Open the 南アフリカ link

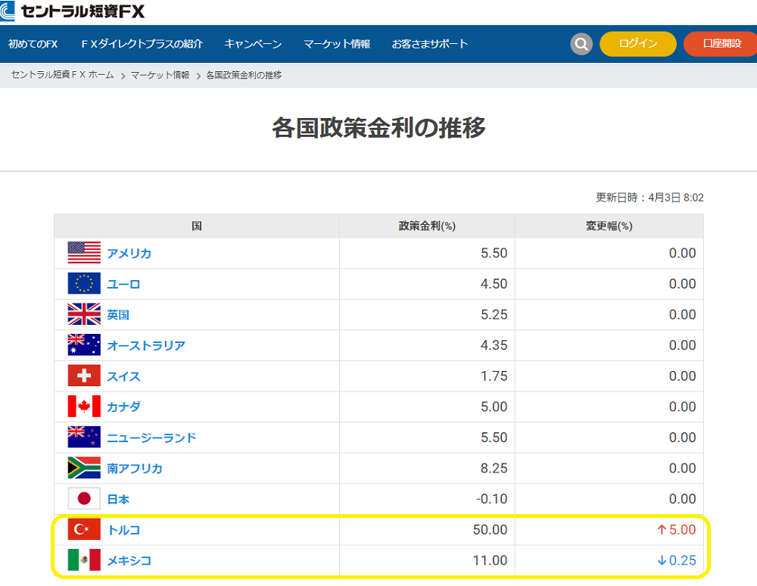click(x=135, y=469)
